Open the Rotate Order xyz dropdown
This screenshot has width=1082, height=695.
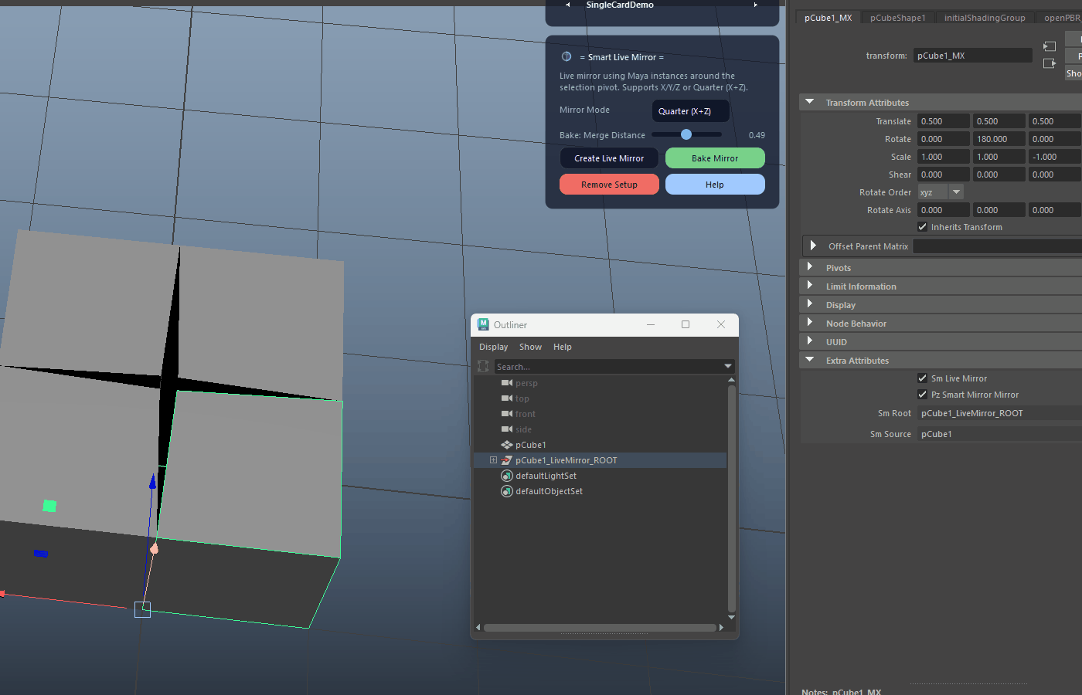tap(941, 192)
